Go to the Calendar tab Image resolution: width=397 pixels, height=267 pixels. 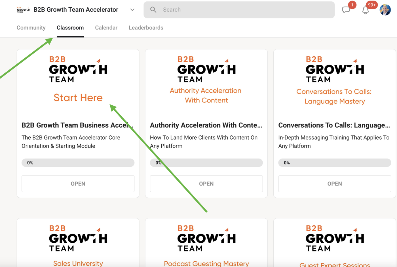click(106, 28)
